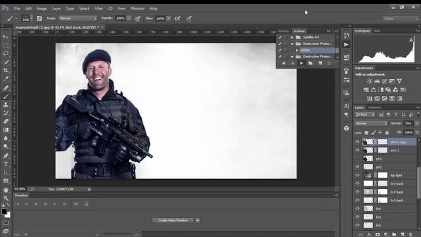The height and width of the screenshot is (237, 421).
Task: Hide the ph2 layer
Action: coord(357,167)
